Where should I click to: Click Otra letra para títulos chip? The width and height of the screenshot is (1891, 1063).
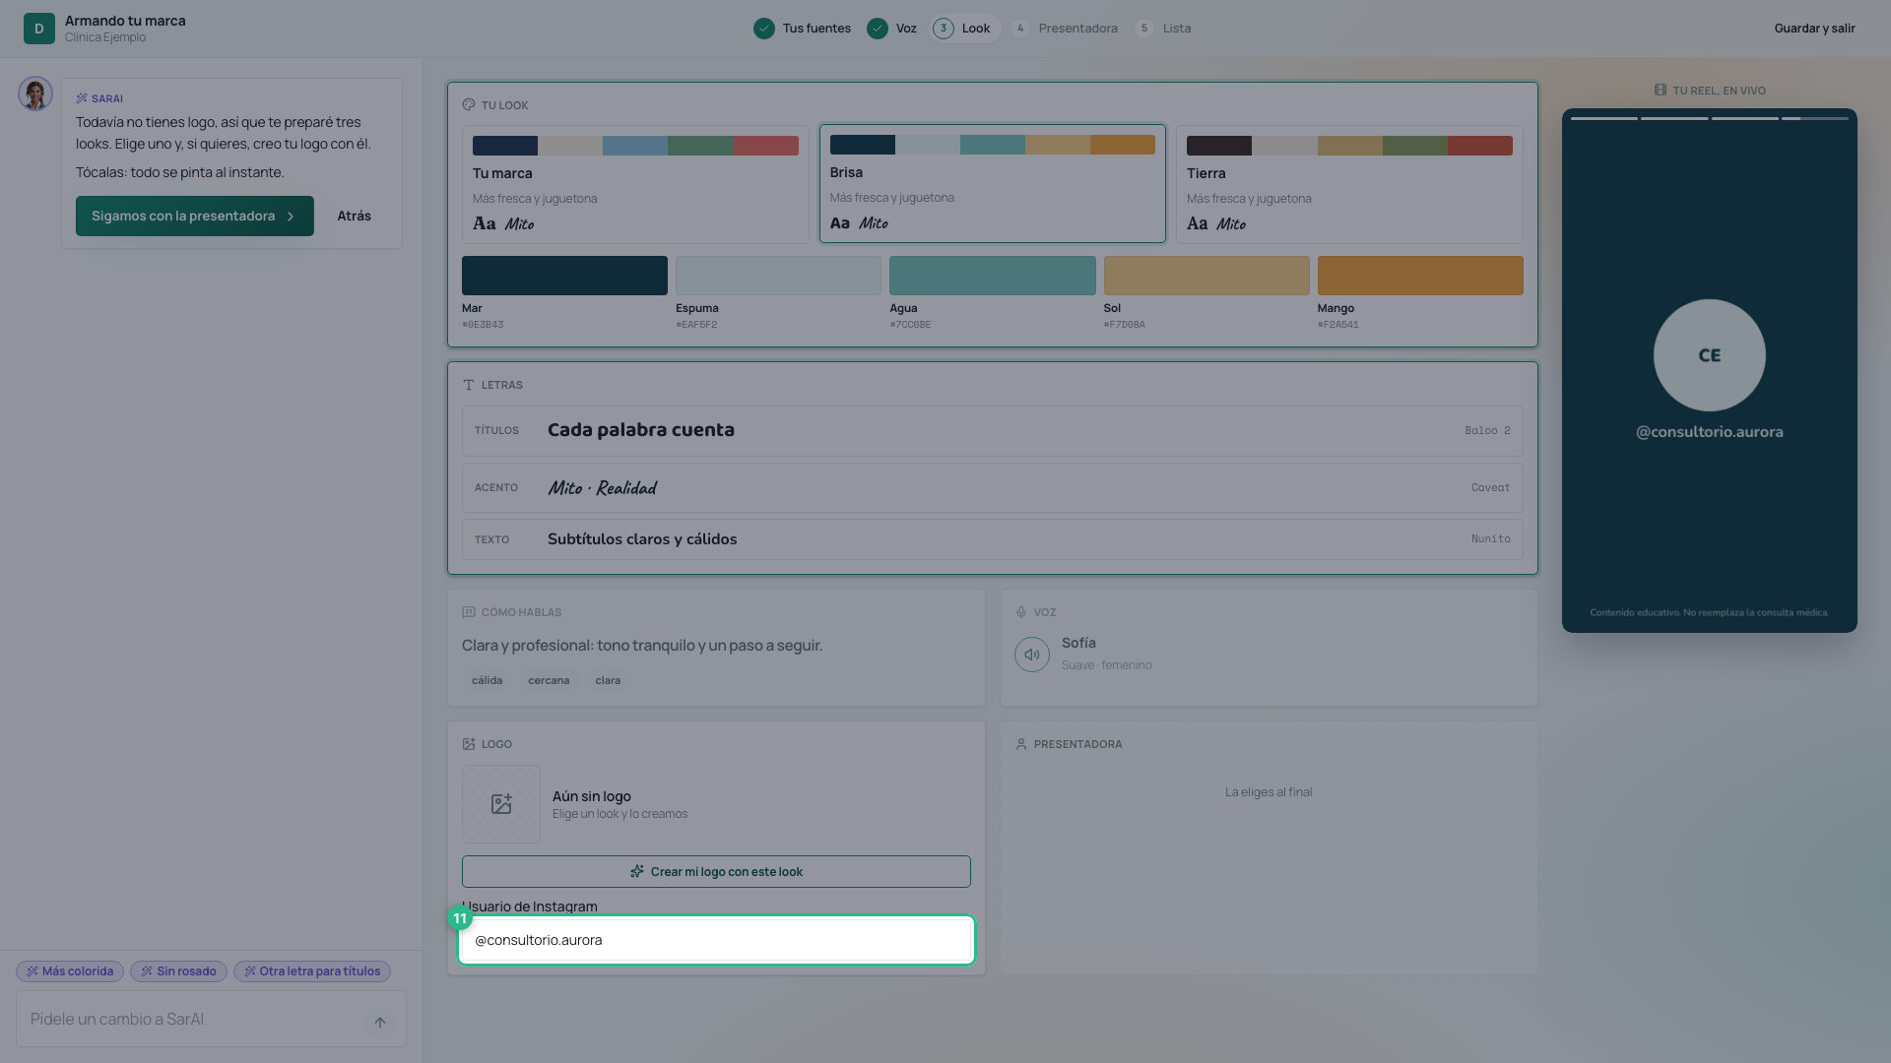click(x=312, y=971)
